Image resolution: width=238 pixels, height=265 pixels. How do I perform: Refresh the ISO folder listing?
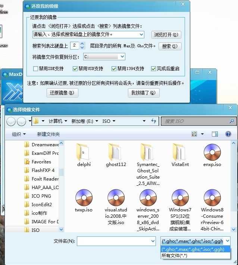tap(153, 121)
